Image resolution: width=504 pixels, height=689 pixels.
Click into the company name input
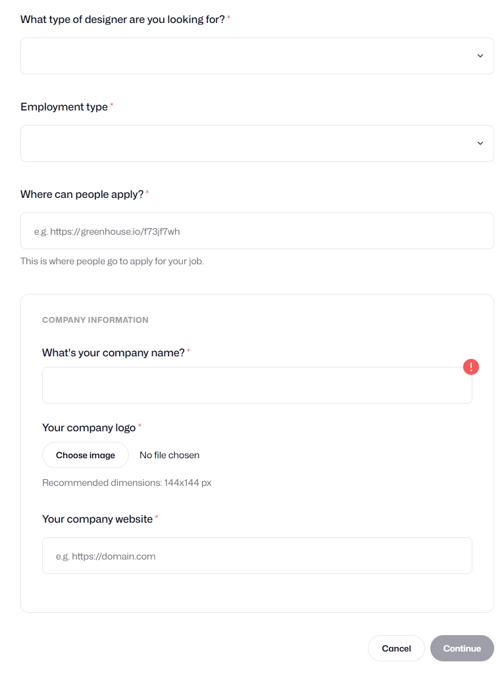click(x=257, y=385)
